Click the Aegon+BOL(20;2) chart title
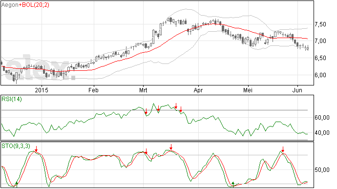 pos(25,5)
